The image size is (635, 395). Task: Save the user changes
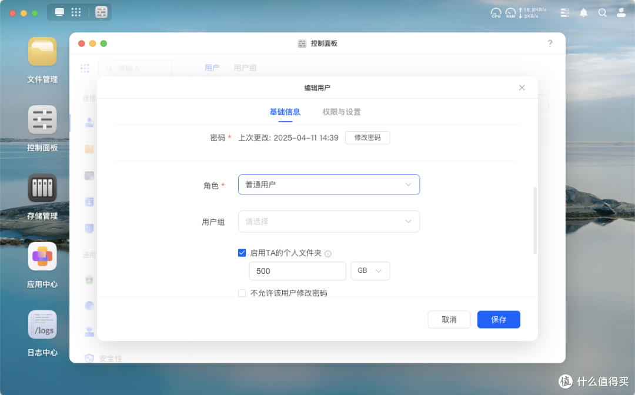coord(499,319)
